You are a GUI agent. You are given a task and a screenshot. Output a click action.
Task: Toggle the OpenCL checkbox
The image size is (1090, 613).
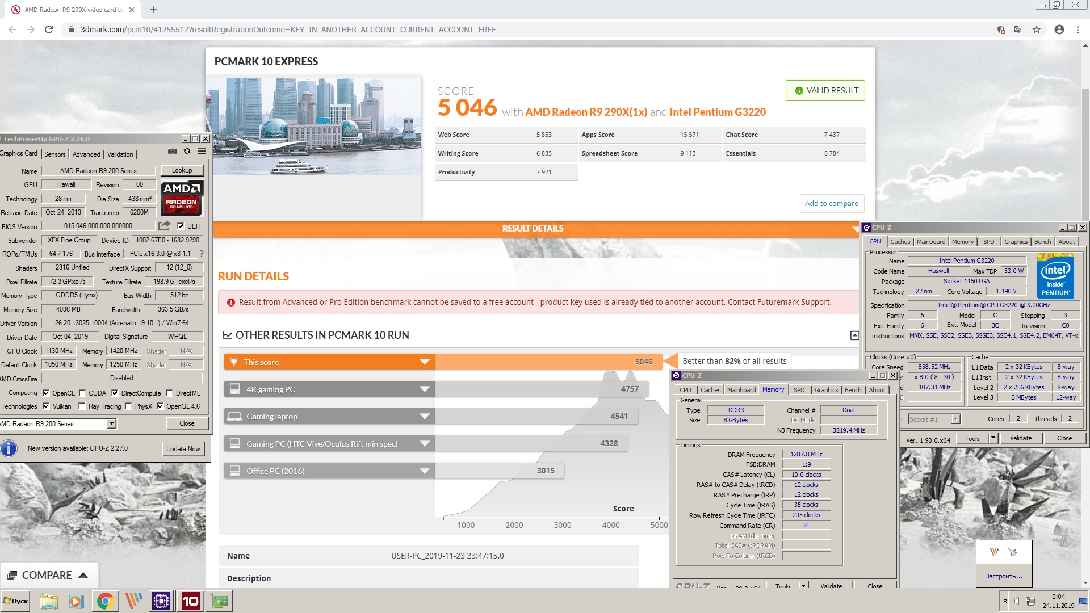(x=46, y=393)
